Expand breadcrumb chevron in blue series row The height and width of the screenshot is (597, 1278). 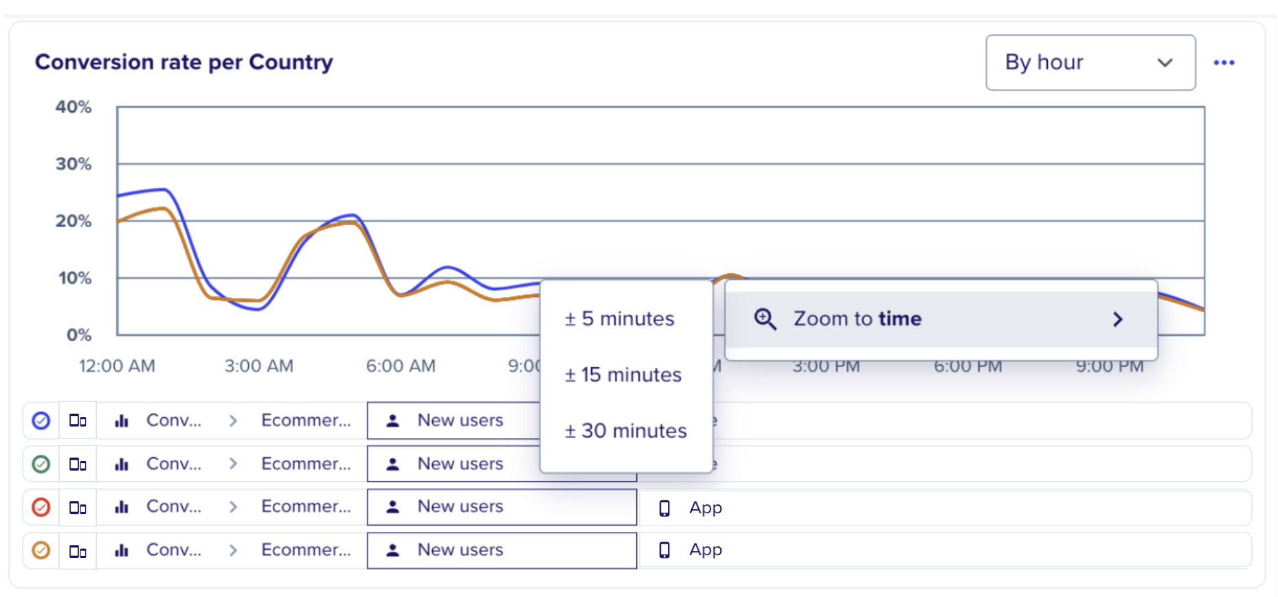click(233, 421)
